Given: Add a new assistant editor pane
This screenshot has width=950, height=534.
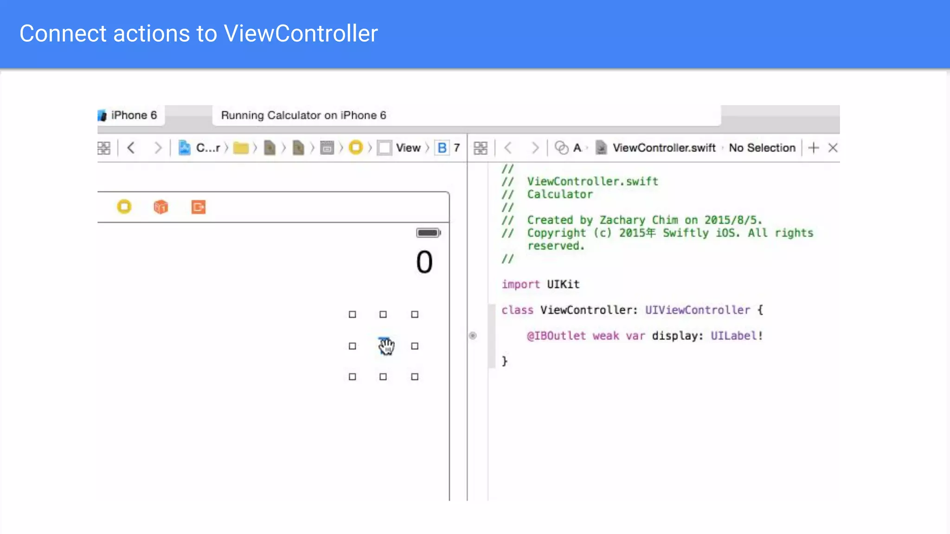Looking at the screenshot, I should point(813,148).
